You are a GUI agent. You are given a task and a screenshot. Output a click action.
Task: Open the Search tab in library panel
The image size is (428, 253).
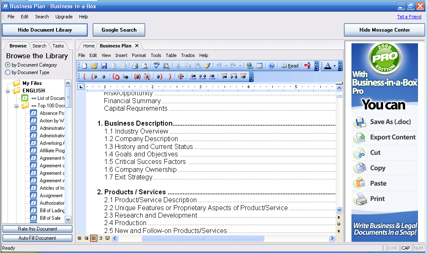(x=40, y=46)
